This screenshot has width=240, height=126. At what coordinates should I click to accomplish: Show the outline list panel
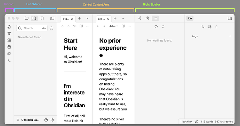(155, 18)
